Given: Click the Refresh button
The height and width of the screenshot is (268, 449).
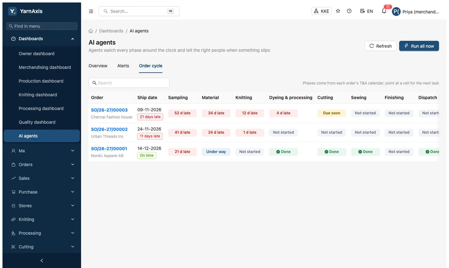Looking at the screenshot, I should pyautogui.click(x=381, y=46).
